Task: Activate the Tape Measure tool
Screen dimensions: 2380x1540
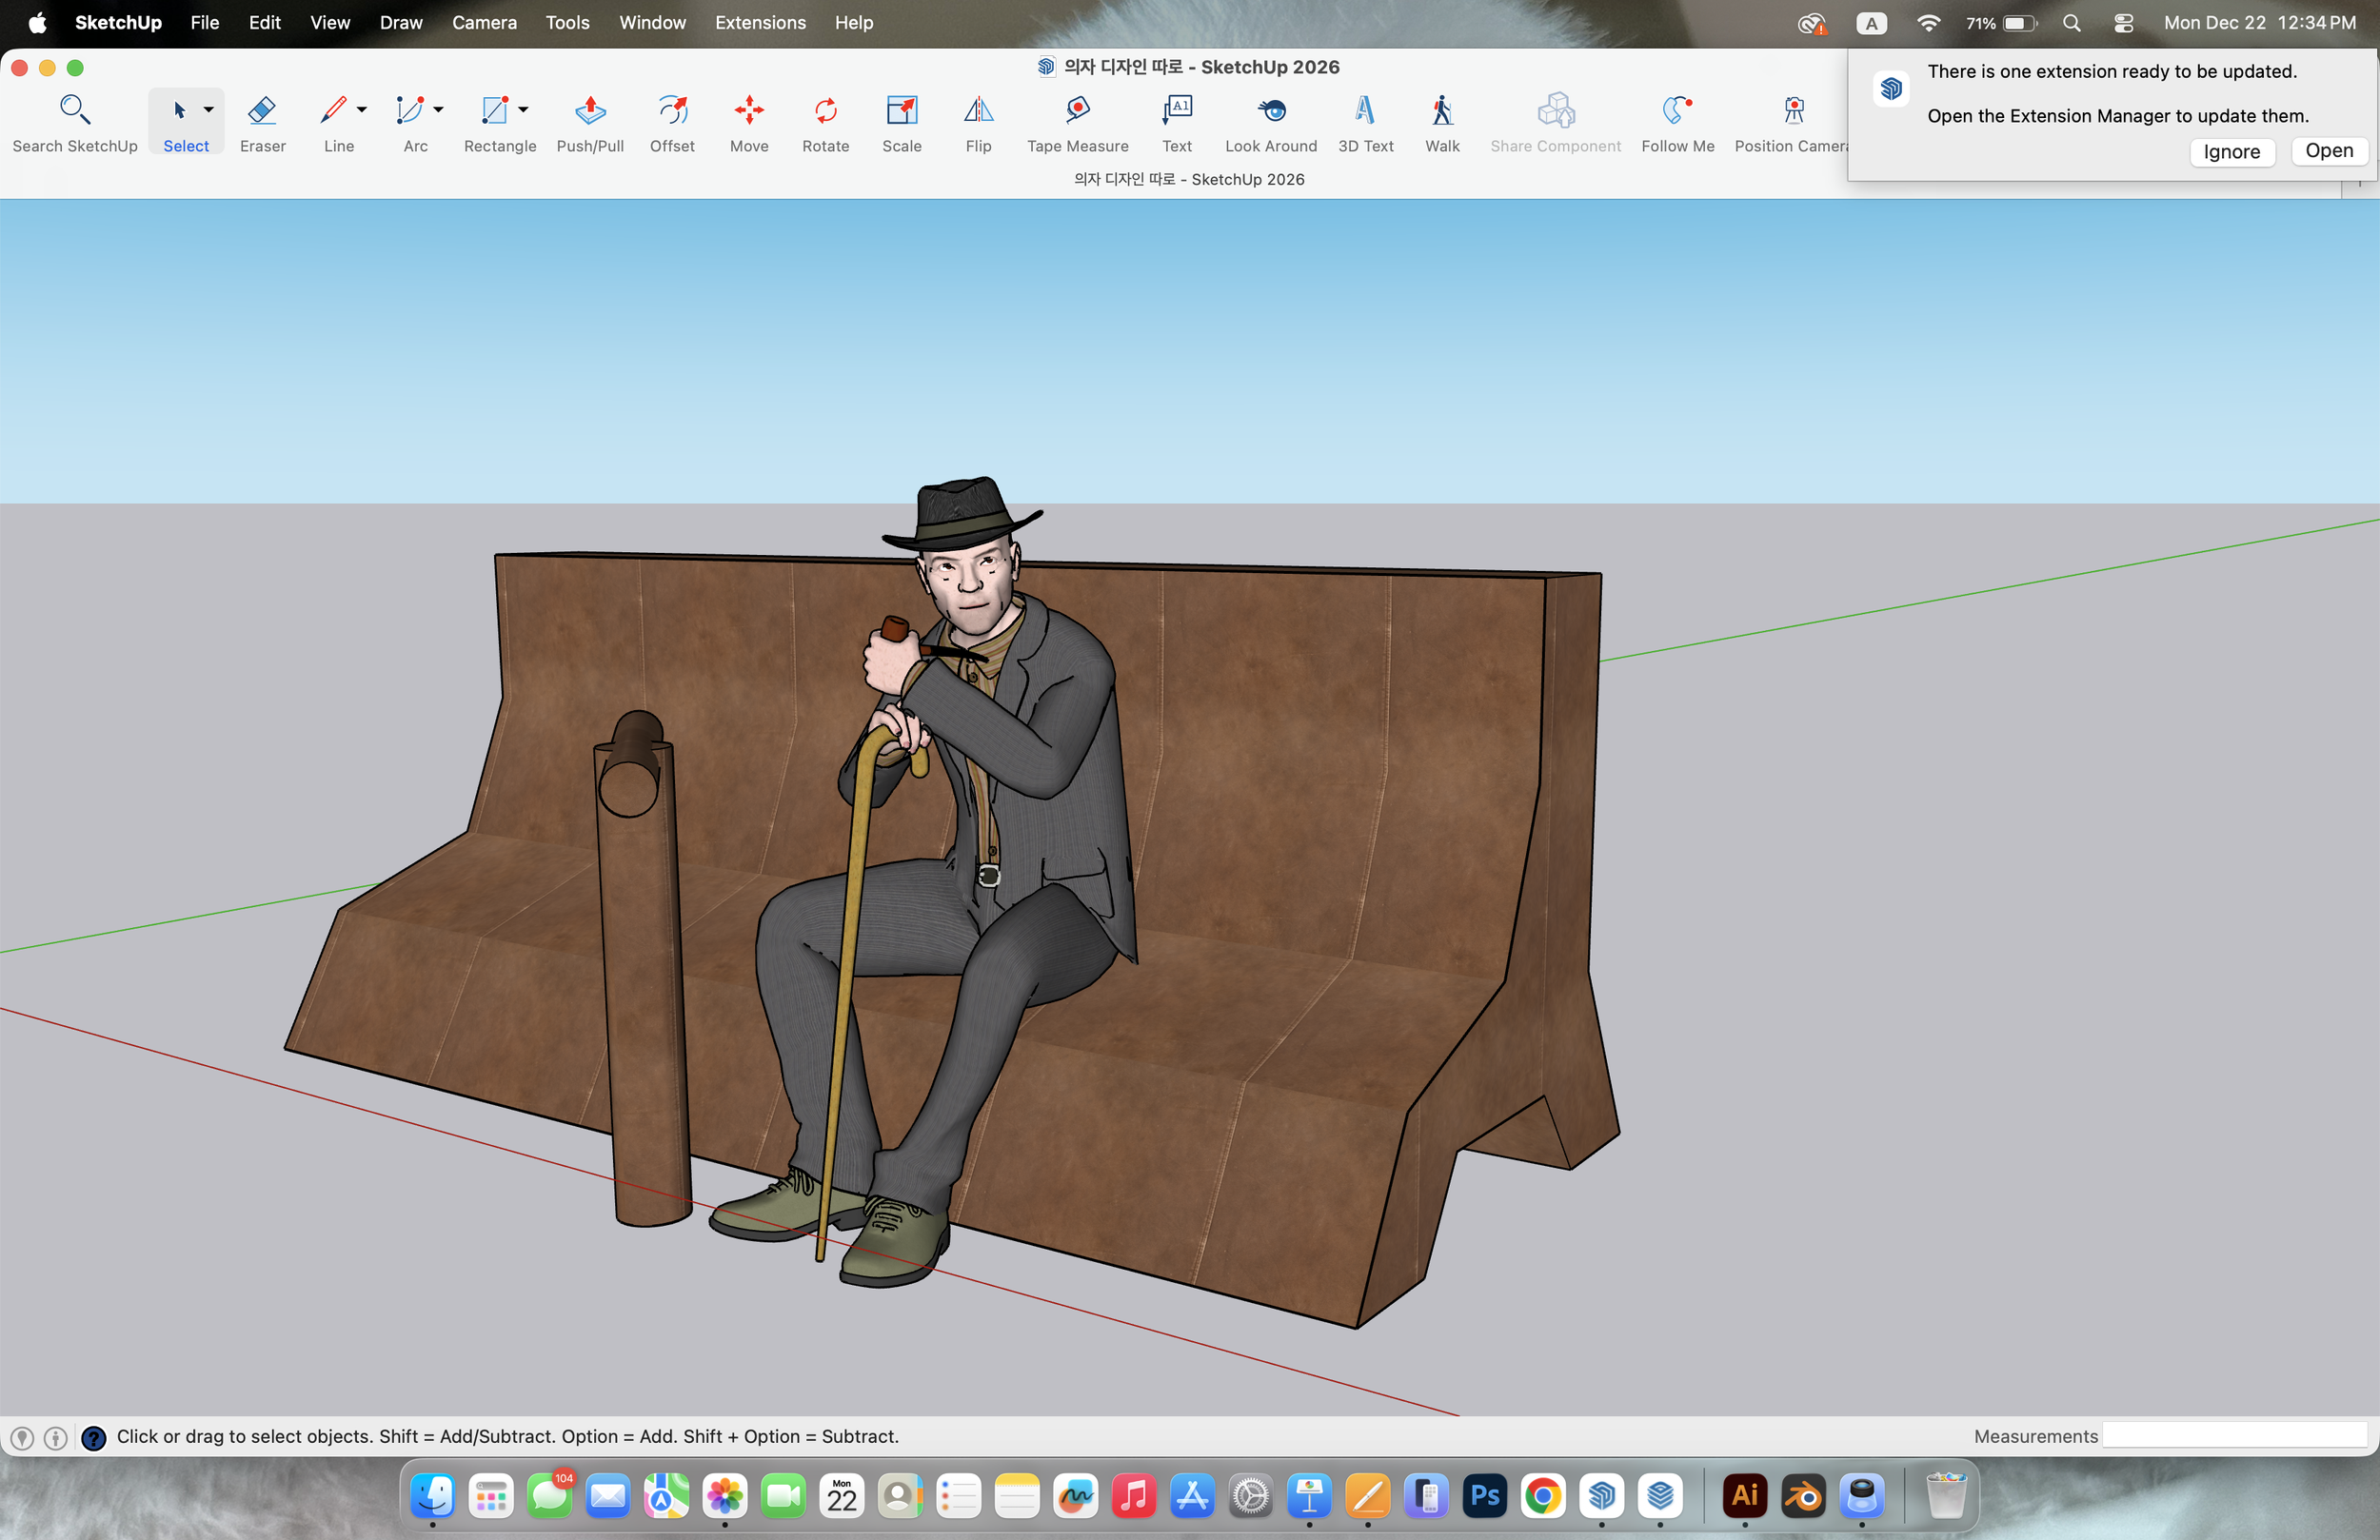Action: 1078,120
